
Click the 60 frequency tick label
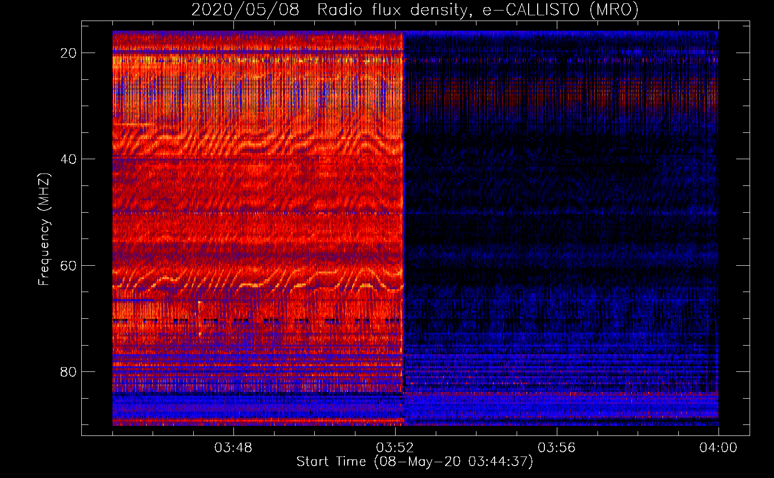pyautogui.click(x=69, y=265)
